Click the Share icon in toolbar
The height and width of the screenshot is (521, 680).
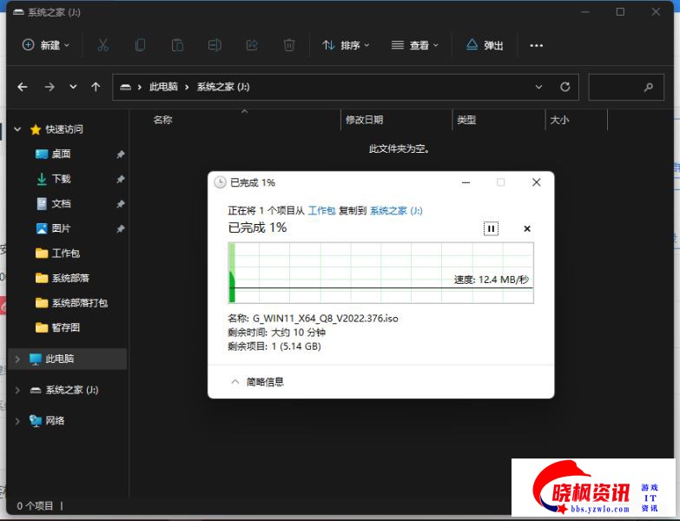coord(252,45)
